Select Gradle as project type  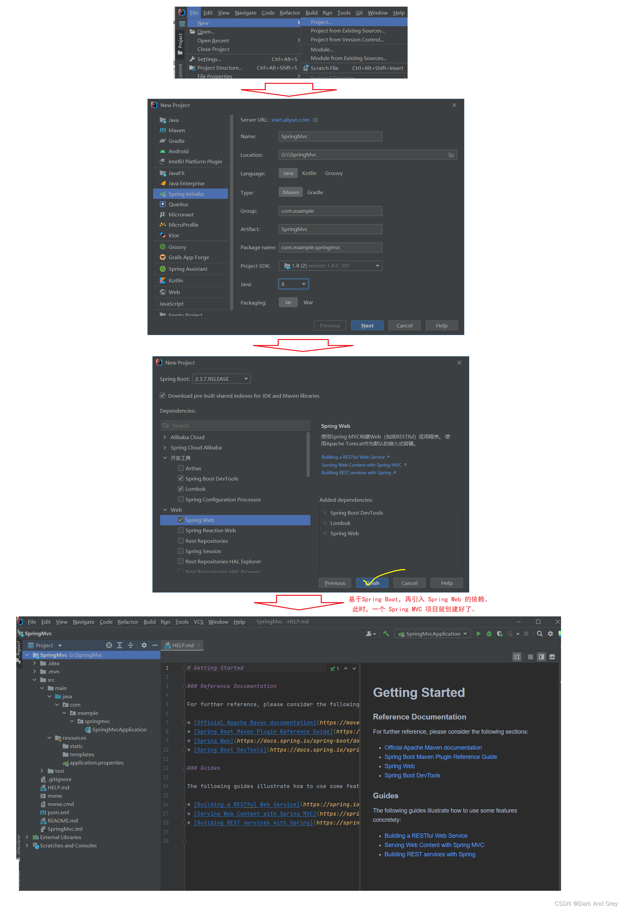click(315, 192)
